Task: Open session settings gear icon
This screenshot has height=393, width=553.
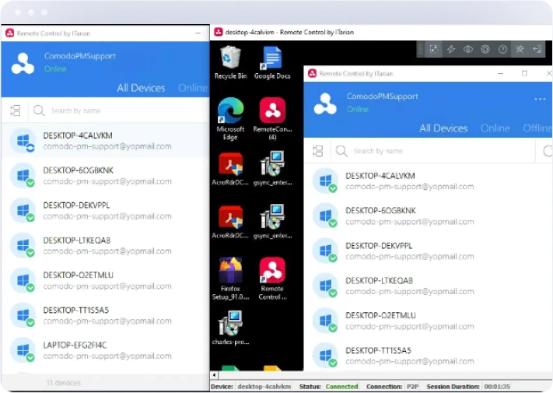Action: (485, 49)
